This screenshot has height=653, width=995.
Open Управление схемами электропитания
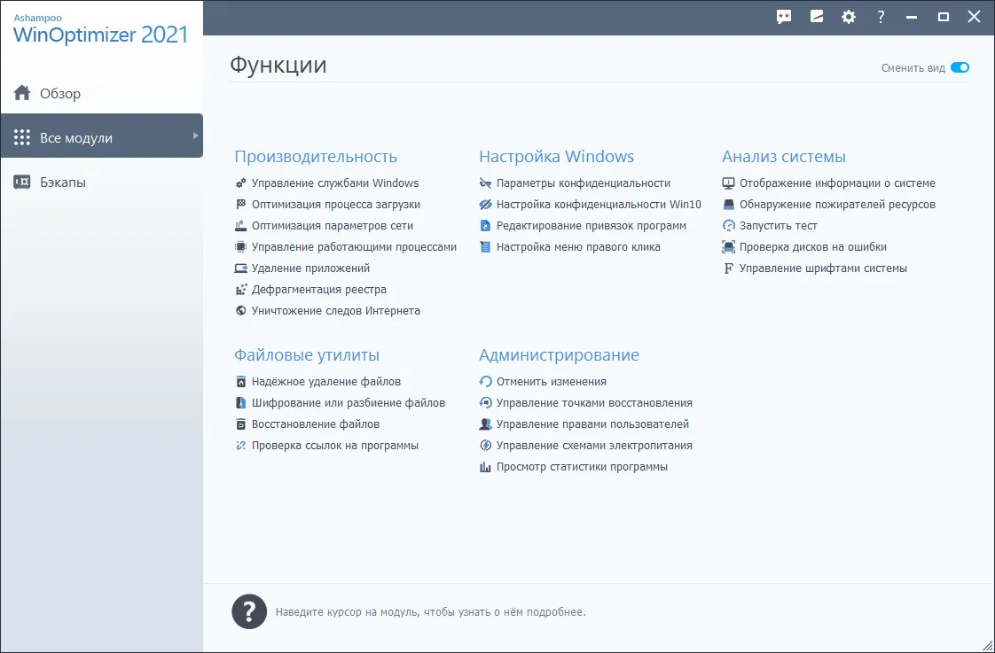pos(594,446)
